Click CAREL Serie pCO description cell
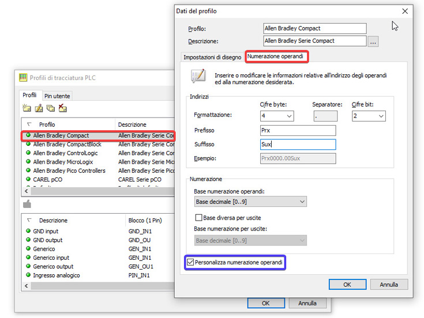 [140, 180]
